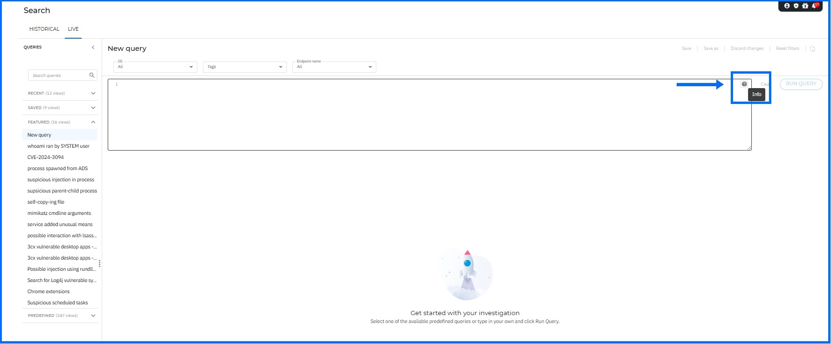The height and width of the screenshot is (344, 831).
Task: Open mimikatz cmdline arguments query
Action: (x=59, y=213)
